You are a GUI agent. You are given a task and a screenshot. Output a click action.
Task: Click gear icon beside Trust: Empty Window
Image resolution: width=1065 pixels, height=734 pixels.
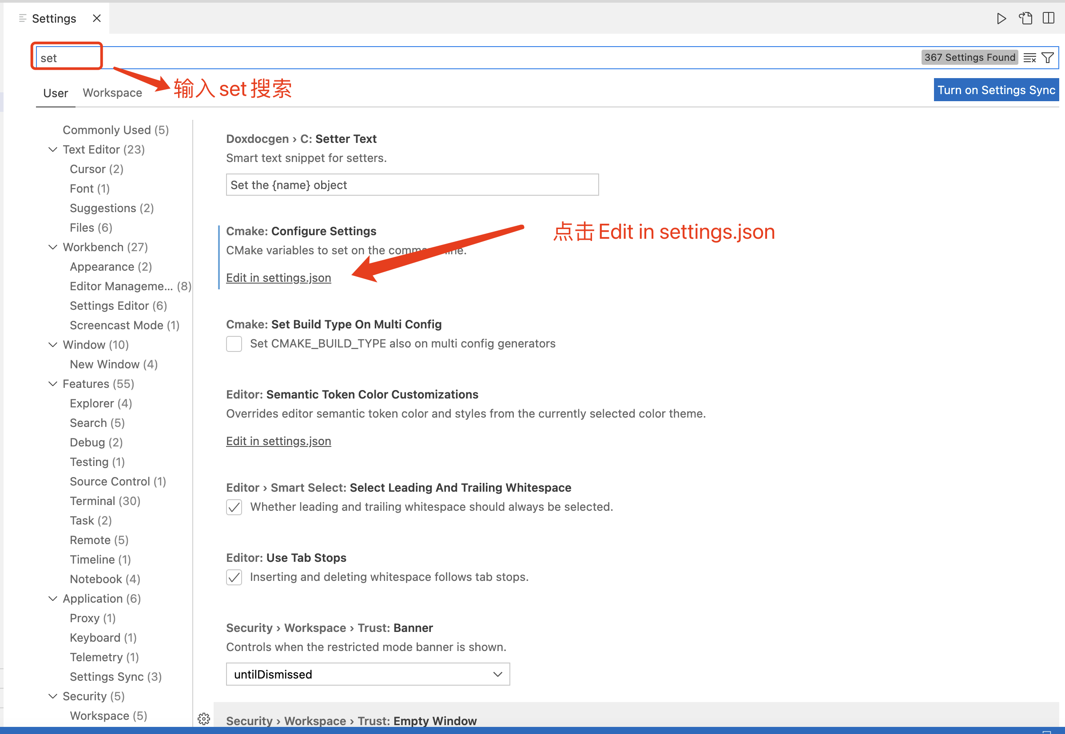coord(204,719)
